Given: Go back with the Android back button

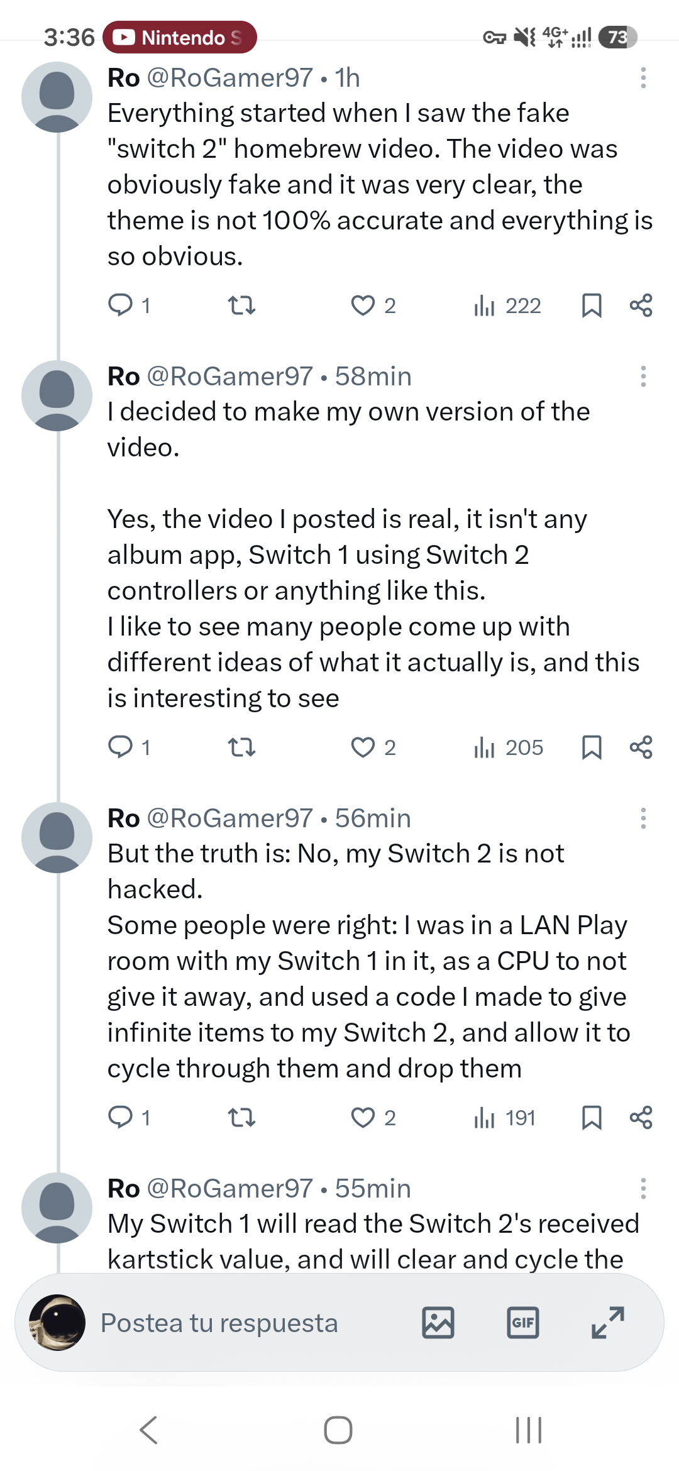Looking at the screenshot, I should [148, 1430].
